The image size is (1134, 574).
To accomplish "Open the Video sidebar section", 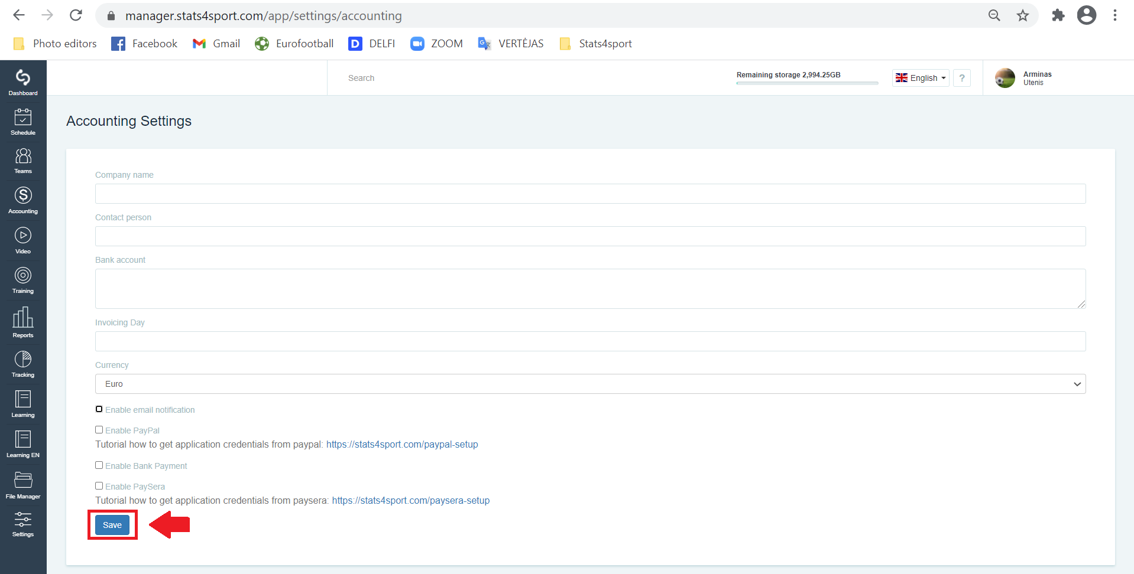I will [x=23, y=240].
